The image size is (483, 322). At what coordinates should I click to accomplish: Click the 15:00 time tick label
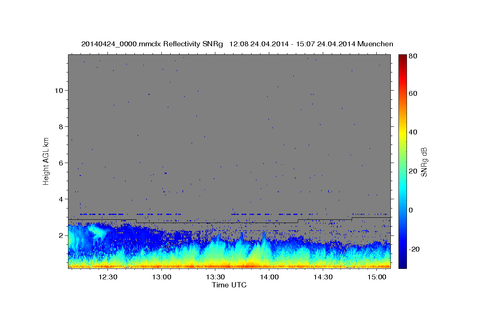click(x=376, y=277)
